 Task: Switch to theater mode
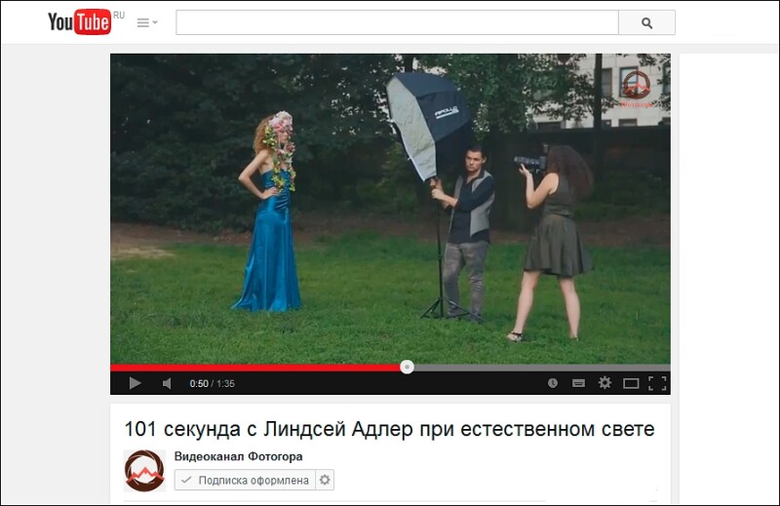click(x=631, y=383)
